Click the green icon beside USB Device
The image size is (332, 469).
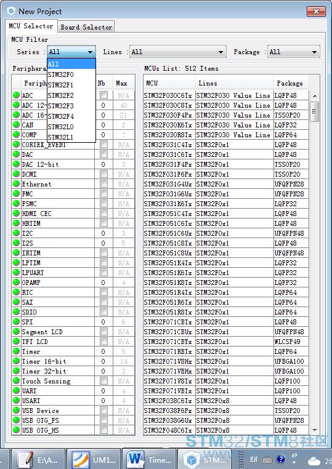coord(16,411)
